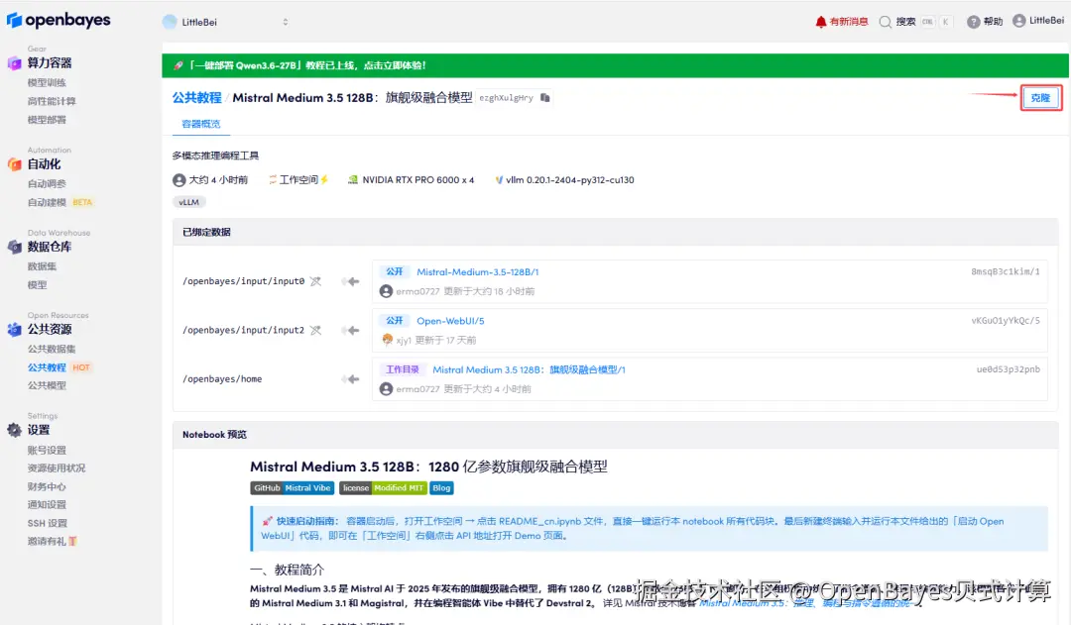The width and height of the screenshot is (1071, 625).
Task: Click the ID text vKGuO1yYkQc/5
Action: point(1006,321)
